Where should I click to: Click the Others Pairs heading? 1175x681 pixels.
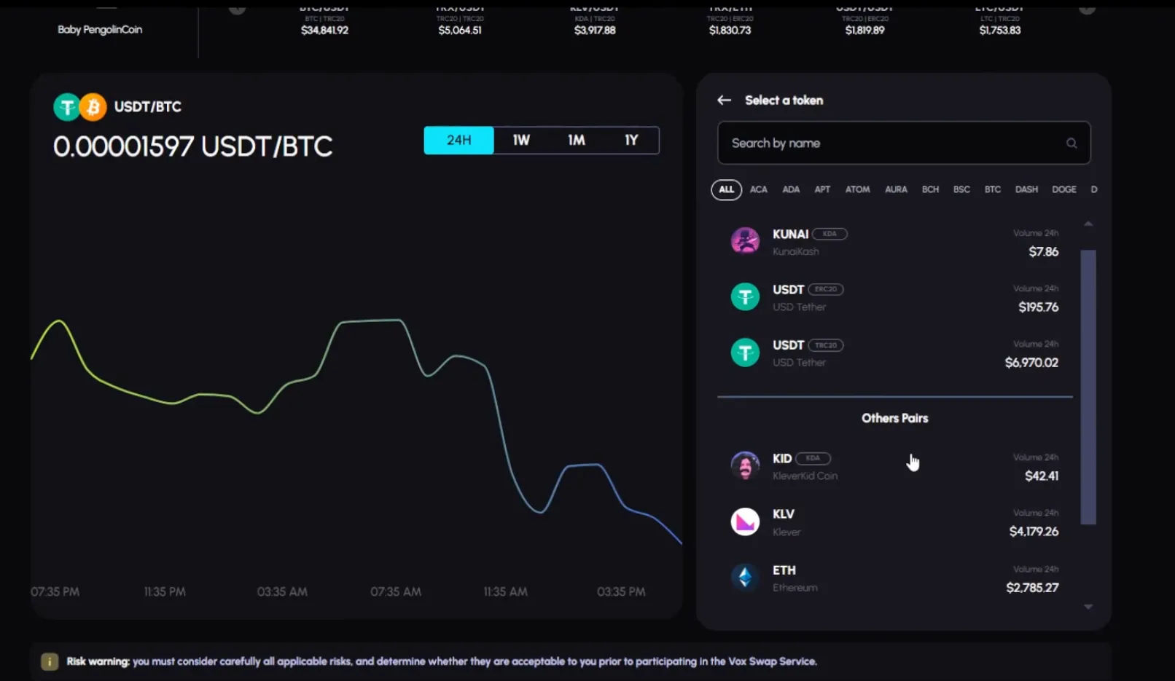pos(895,418)
